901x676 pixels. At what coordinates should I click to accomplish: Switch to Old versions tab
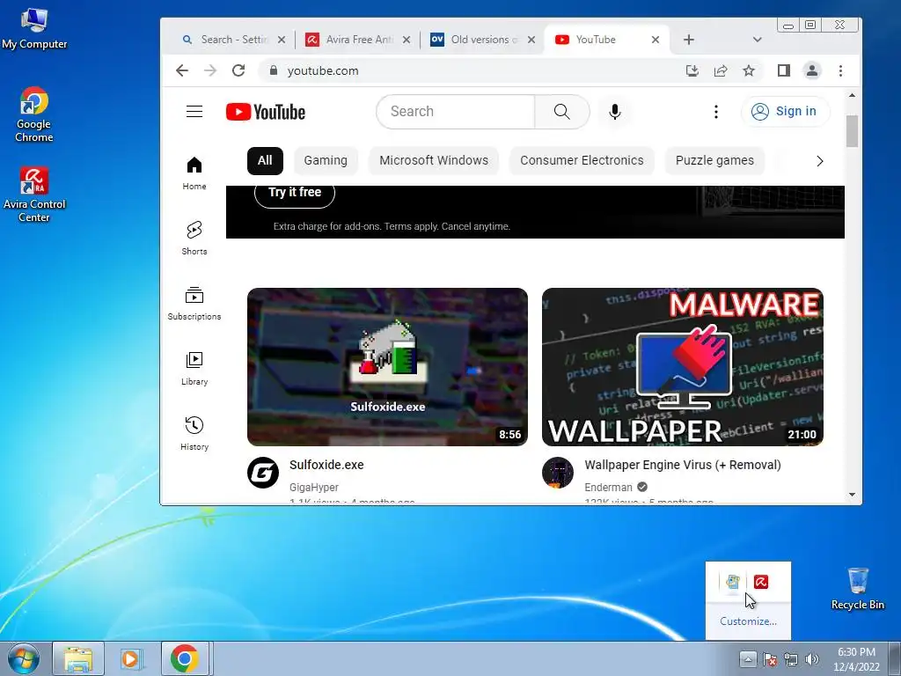pyautogui.click(x=482, y=40)
